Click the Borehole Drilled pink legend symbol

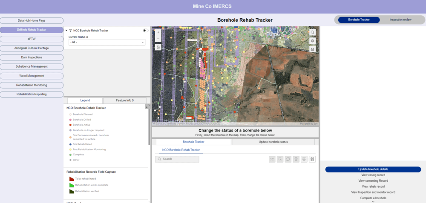pos(70,120)
